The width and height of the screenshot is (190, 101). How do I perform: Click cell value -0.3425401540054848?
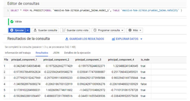(x=27, y=66)
